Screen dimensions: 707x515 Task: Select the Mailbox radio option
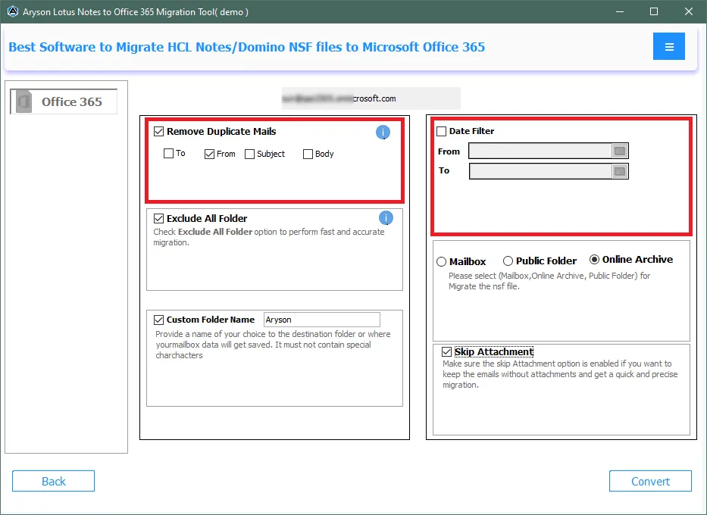tap(442, 262)
